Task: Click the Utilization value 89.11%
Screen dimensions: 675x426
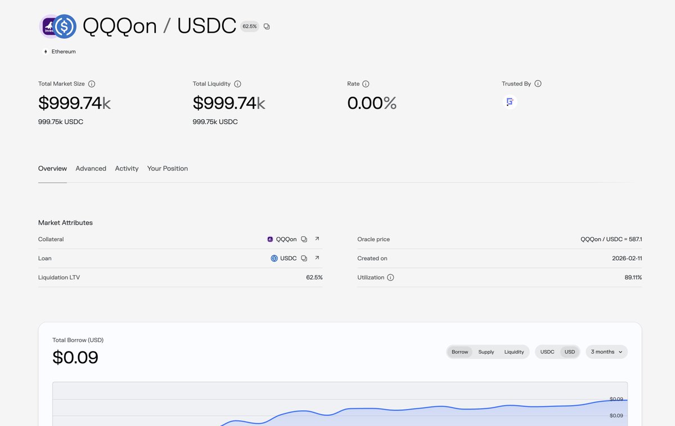Action: (x=632, y=278)
